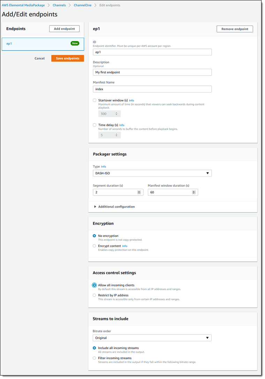Click the Remove endpoint button
Image resolution: width=265 pixels, height=379 pixels.
235,29
